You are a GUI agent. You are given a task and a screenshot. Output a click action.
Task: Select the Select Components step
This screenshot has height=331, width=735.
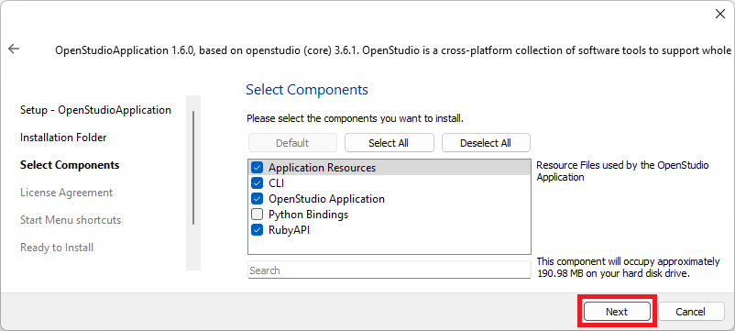pos(70,165)
